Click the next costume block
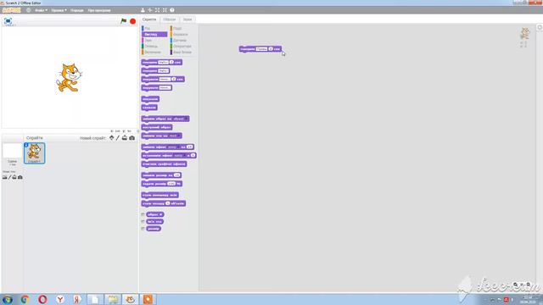 (157, 127)
